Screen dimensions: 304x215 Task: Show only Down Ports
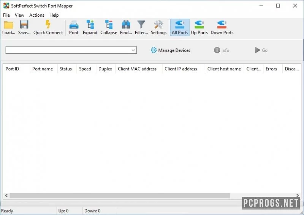(222, 27)
